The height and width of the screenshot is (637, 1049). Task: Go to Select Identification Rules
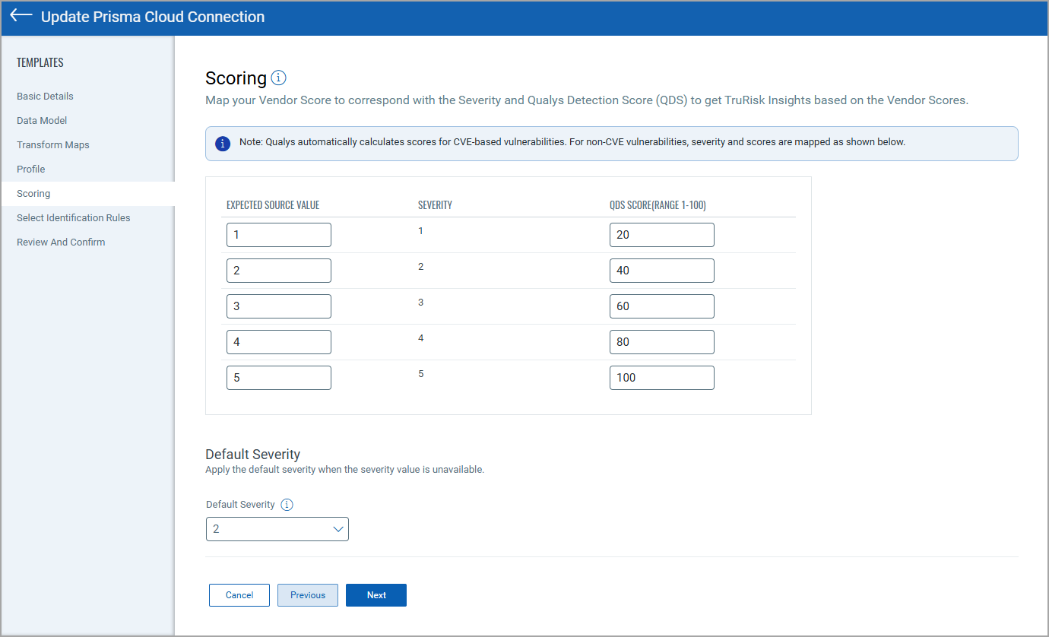click(74, 218)
